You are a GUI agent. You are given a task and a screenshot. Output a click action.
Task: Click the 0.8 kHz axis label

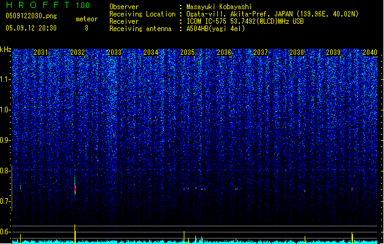pos(5,171)
